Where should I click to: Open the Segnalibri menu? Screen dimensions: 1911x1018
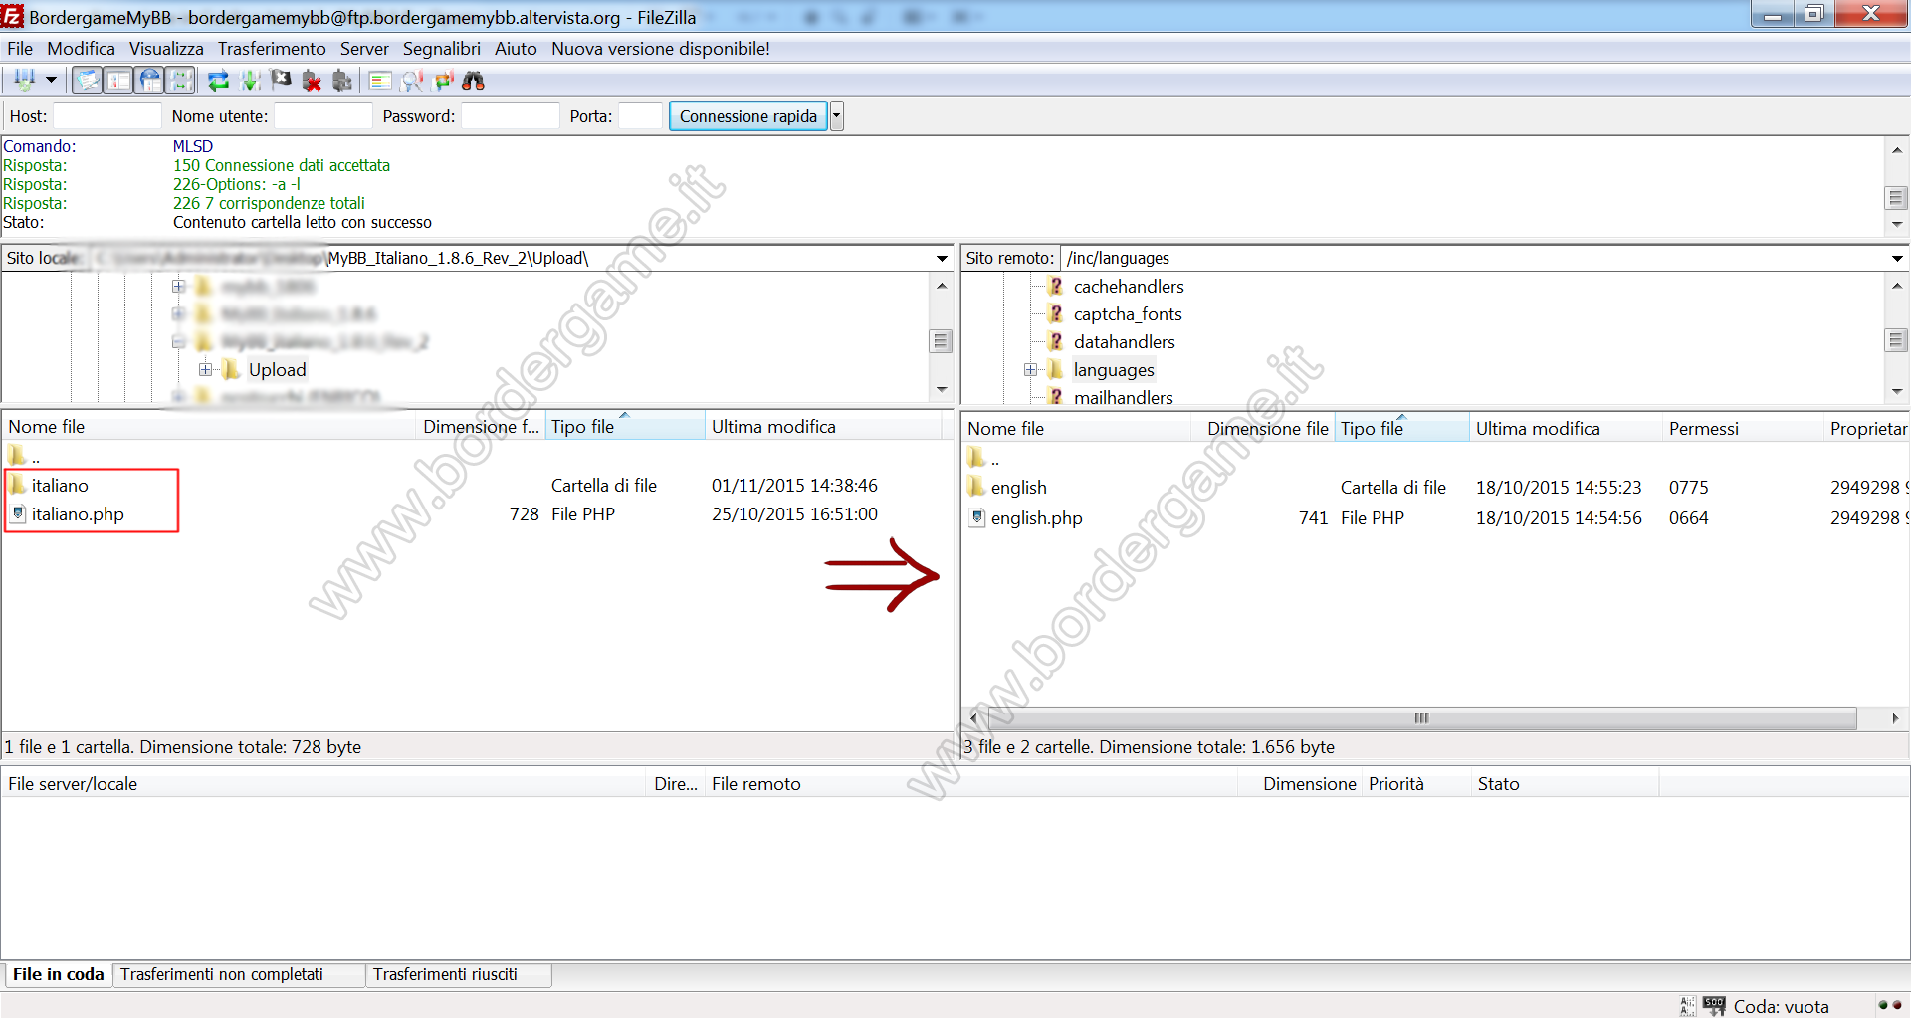(441, 49)
